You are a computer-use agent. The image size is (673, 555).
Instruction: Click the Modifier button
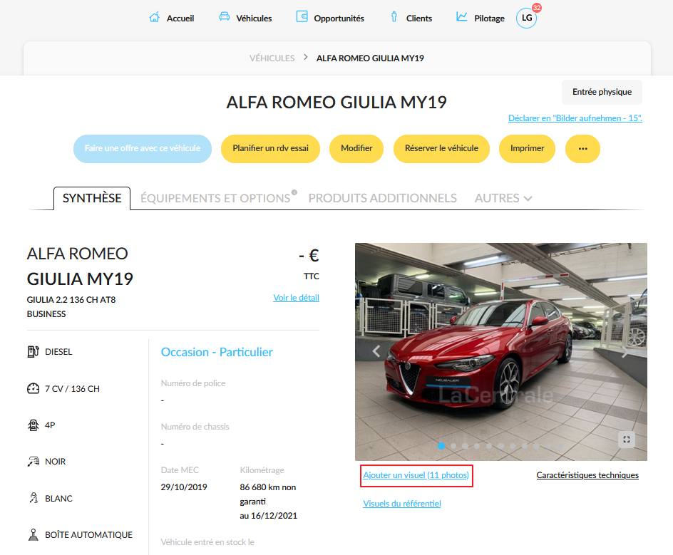pyautogui.click(x=356, y=149)
